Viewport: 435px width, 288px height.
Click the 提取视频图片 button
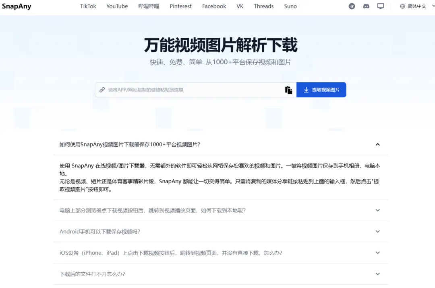click(x=321, y=90)
